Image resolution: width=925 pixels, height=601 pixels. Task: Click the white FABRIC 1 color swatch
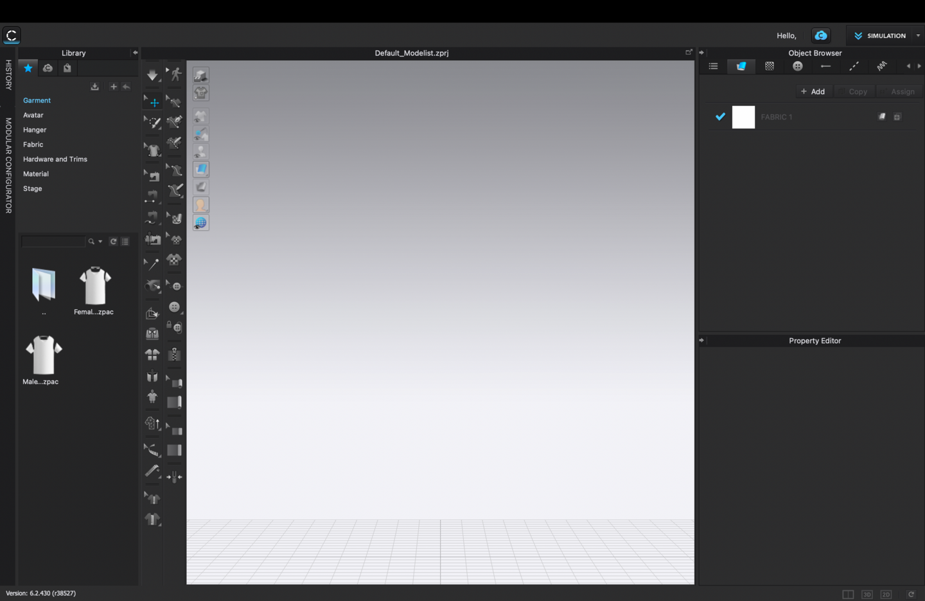743,117
